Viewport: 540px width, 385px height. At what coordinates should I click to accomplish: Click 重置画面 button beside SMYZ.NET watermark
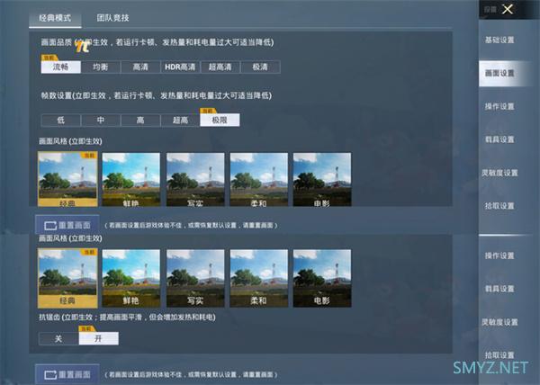coord(67,374)
